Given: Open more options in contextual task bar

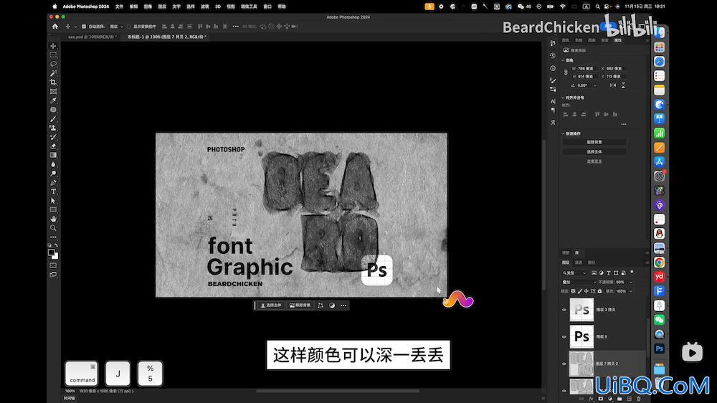Looking at the screenshot, I should pos(343,305).
